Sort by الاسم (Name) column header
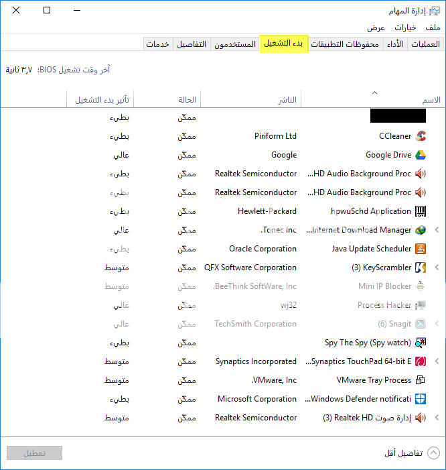Viewport: 446px width, 470px height. [x=372, y=99]
